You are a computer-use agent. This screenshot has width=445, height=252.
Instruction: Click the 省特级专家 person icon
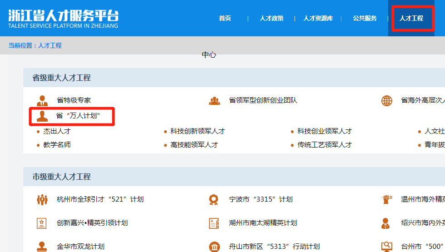click(x=42, y=101)
